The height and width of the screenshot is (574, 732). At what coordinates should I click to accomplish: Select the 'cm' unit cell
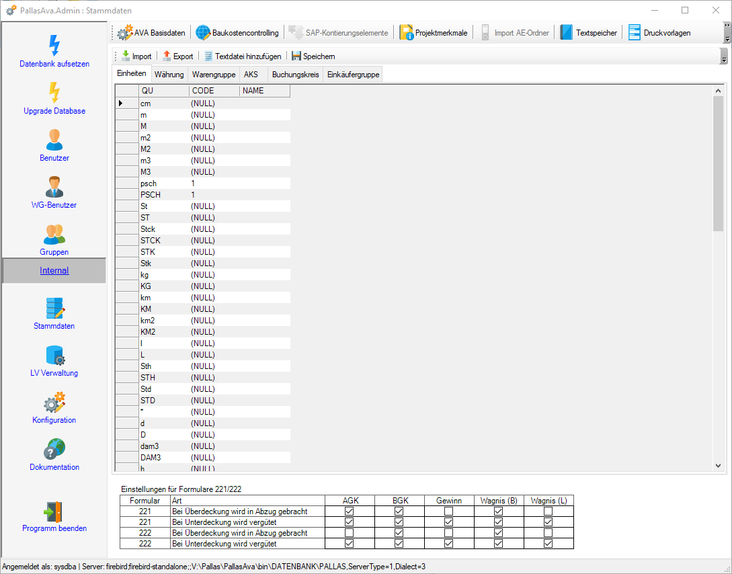(x=164, y=104)
